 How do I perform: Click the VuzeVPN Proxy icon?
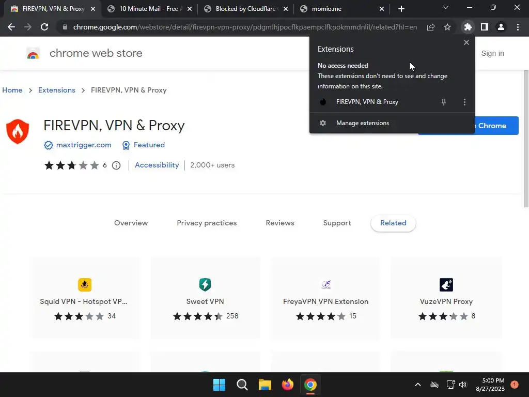(x=446, y=285)
